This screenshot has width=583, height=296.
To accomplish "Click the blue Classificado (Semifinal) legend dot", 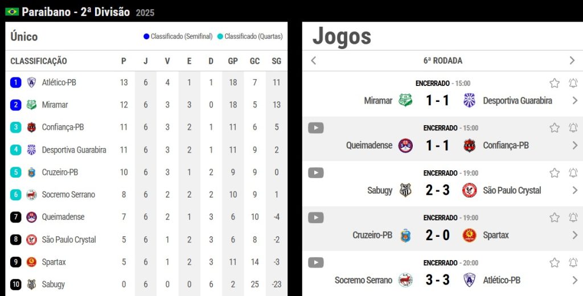I will 146,36.
